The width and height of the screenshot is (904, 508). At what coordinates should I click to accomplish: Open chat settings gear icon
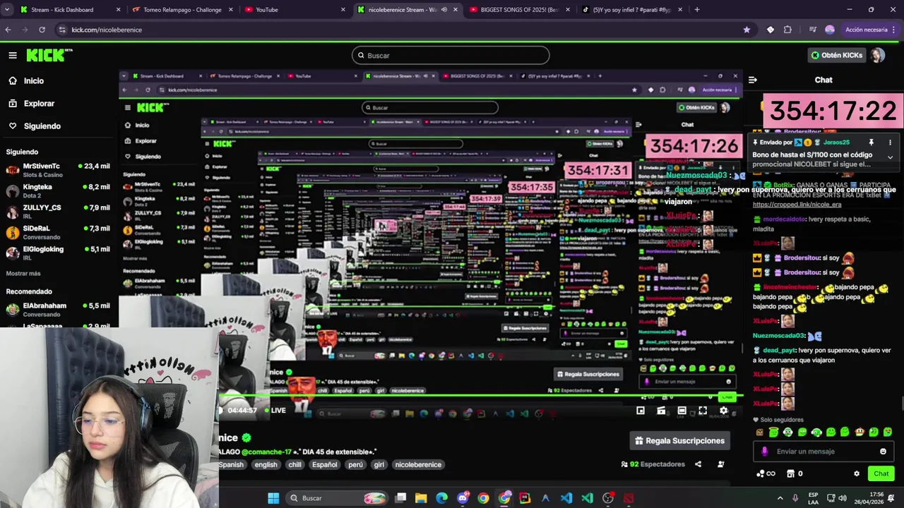tap(857, 473)
